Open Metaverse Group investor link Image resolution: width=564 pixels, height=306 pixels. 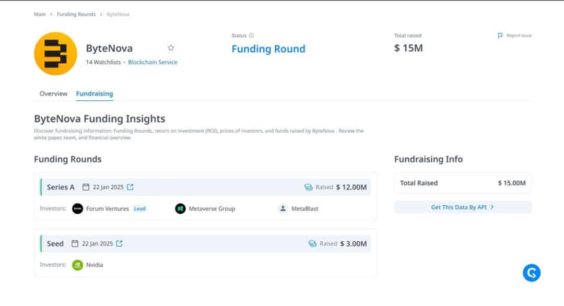(212, 208)
